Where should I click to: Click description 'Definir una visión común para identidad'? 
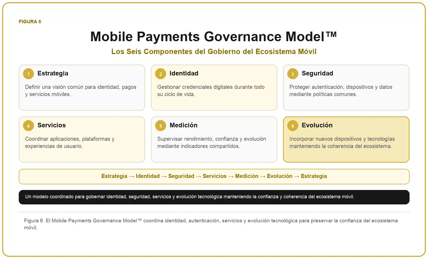click(81, 90)
